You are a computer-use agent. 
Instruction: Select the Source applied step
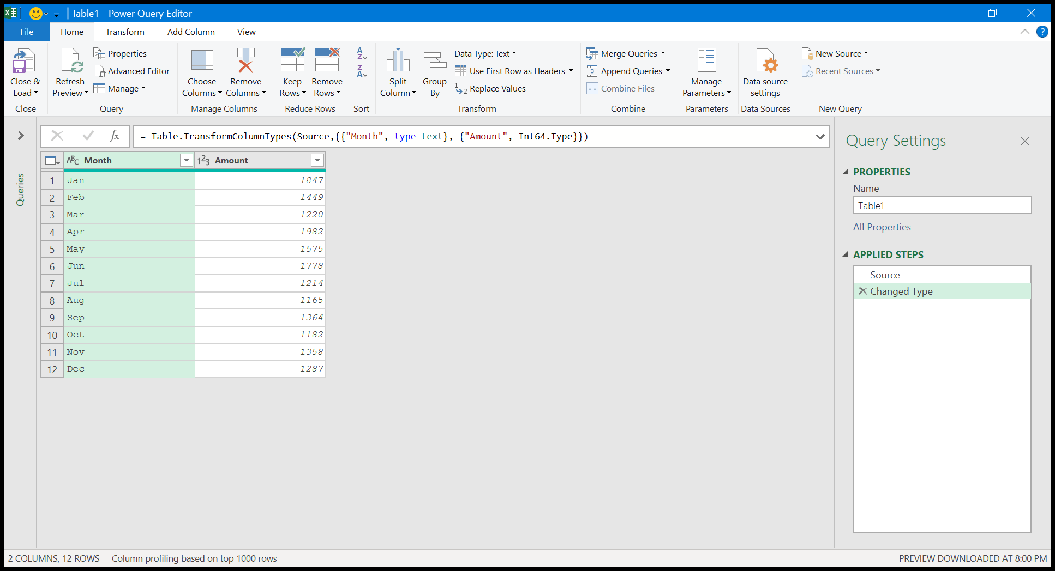click(884, 275)
